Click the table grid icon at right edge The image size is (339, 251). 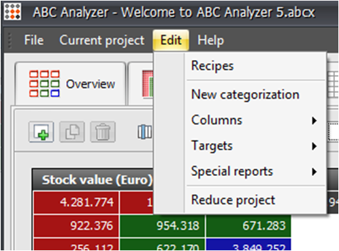333,85
